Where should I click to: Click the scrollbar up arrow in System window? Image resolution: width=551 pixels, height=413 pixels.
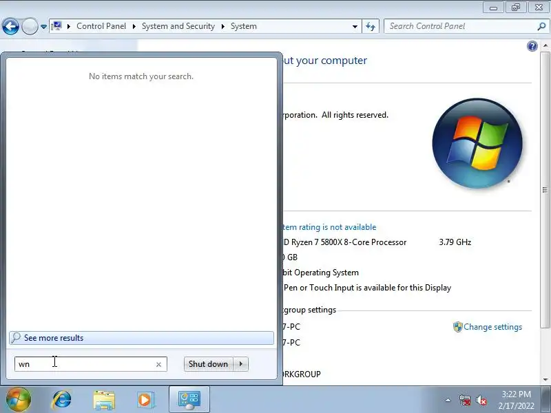[545, 45]
